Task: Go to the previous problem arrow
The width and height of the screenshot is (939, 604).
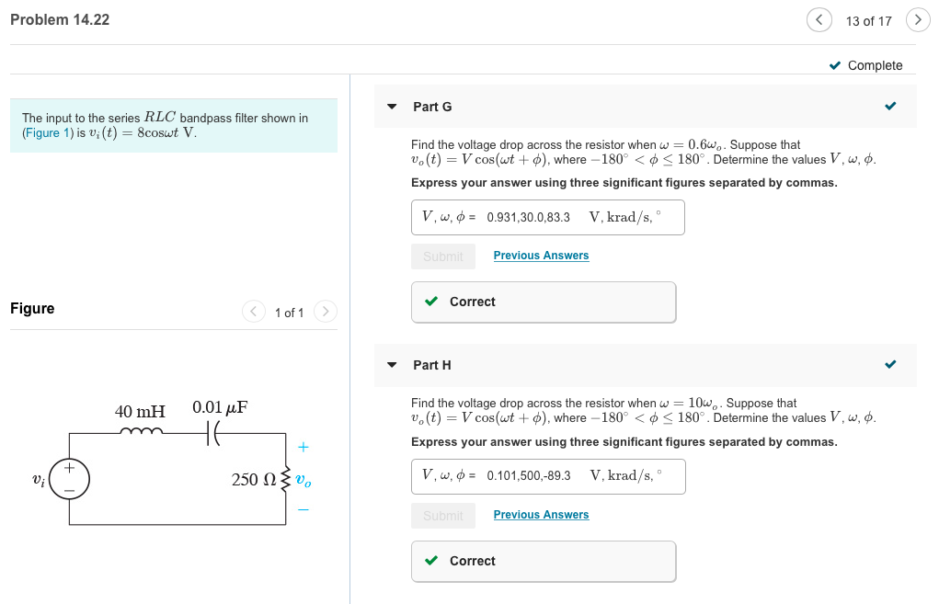Action: click(x=819, y=20)
